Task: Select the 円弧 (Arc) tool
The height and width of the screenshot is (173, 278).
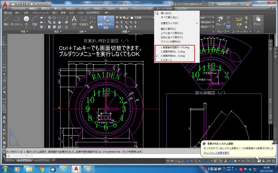Action: point(35,21)
